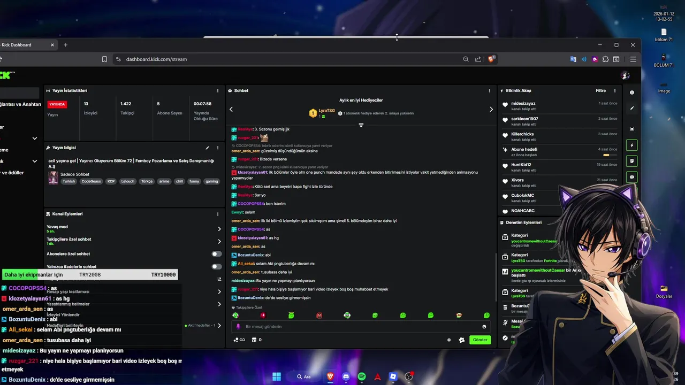Edit stream info with the pencil icon
The image size is (685, 385).
[208, 148]
